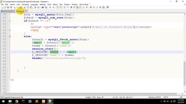Toggle the indent guide toolbar icon
186x104 pixels.
tap(71, 7)
